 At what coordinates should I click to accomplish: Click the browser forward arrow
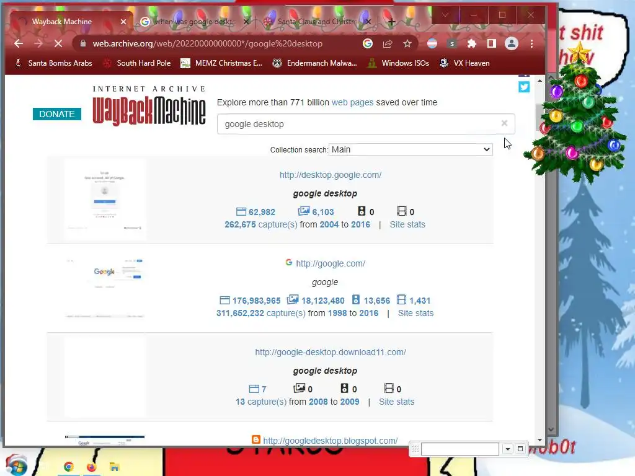click(x=38, y=44)
